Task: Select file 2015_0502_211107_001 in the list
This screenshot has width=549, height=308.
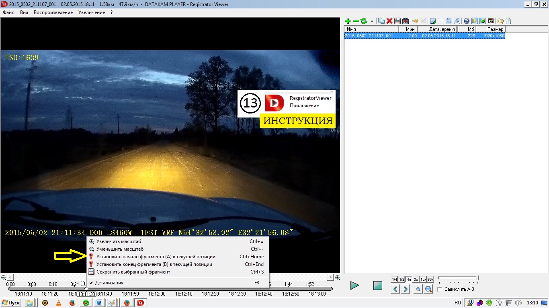Action: click(369, 36)
